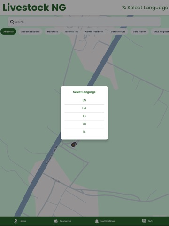Click the search magnifier icon
The image size is (169, 226).
12,22
